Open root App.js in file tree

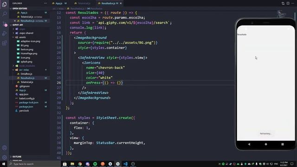click(23, 90)
